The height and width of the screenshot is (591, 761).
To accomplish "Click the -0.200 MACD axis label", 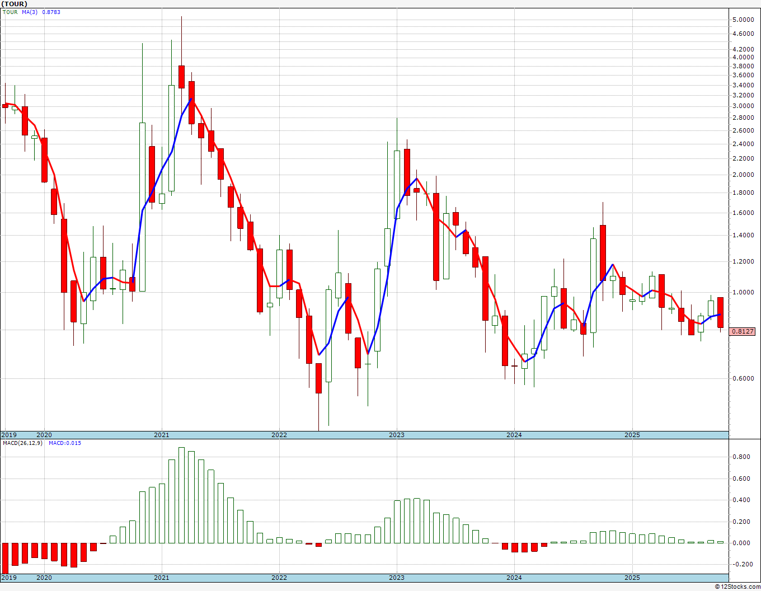I will coord(741,564).
